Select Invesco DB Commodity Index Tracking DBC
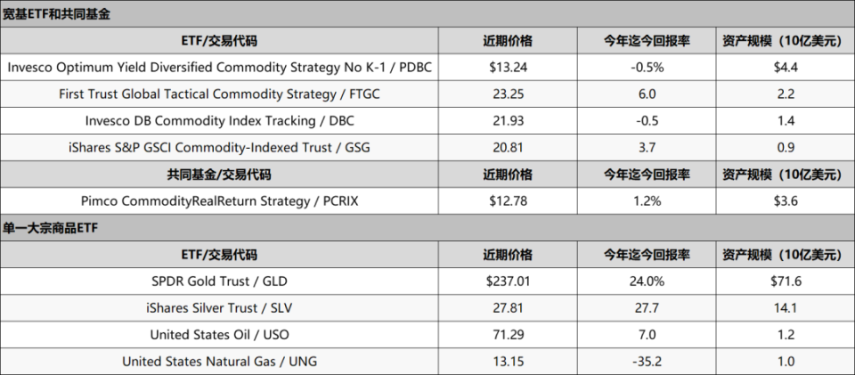Screen dimensions: 855x375 point(219,121)
